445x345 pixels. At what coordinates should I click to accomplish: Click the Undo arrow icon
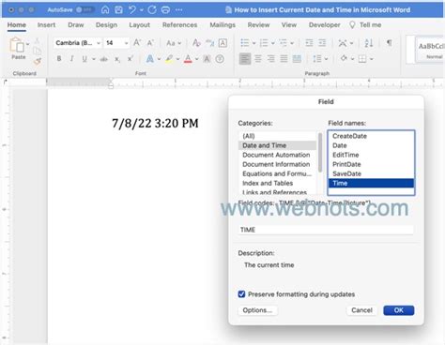pyautogui.click(x=132, y=10)
